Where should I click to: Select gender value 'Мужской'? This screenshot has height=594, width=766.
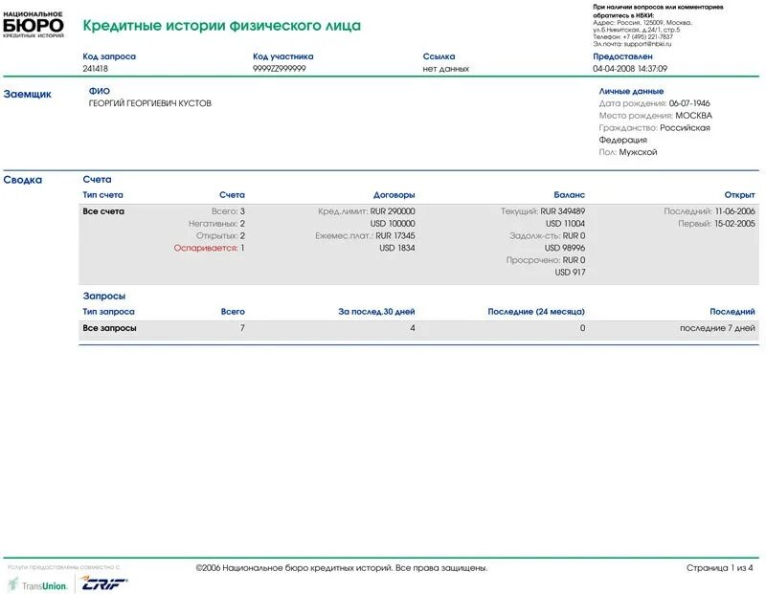click(x=638, y=152)
